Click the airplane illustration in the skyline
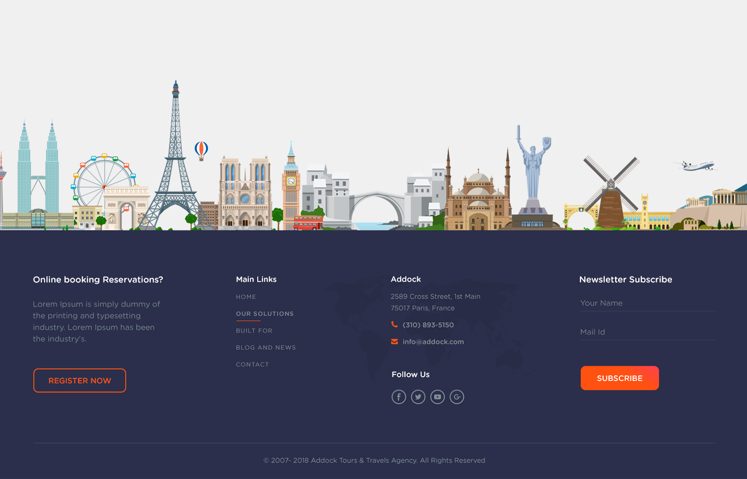This screenshot has height=479, width=747. 696,166
